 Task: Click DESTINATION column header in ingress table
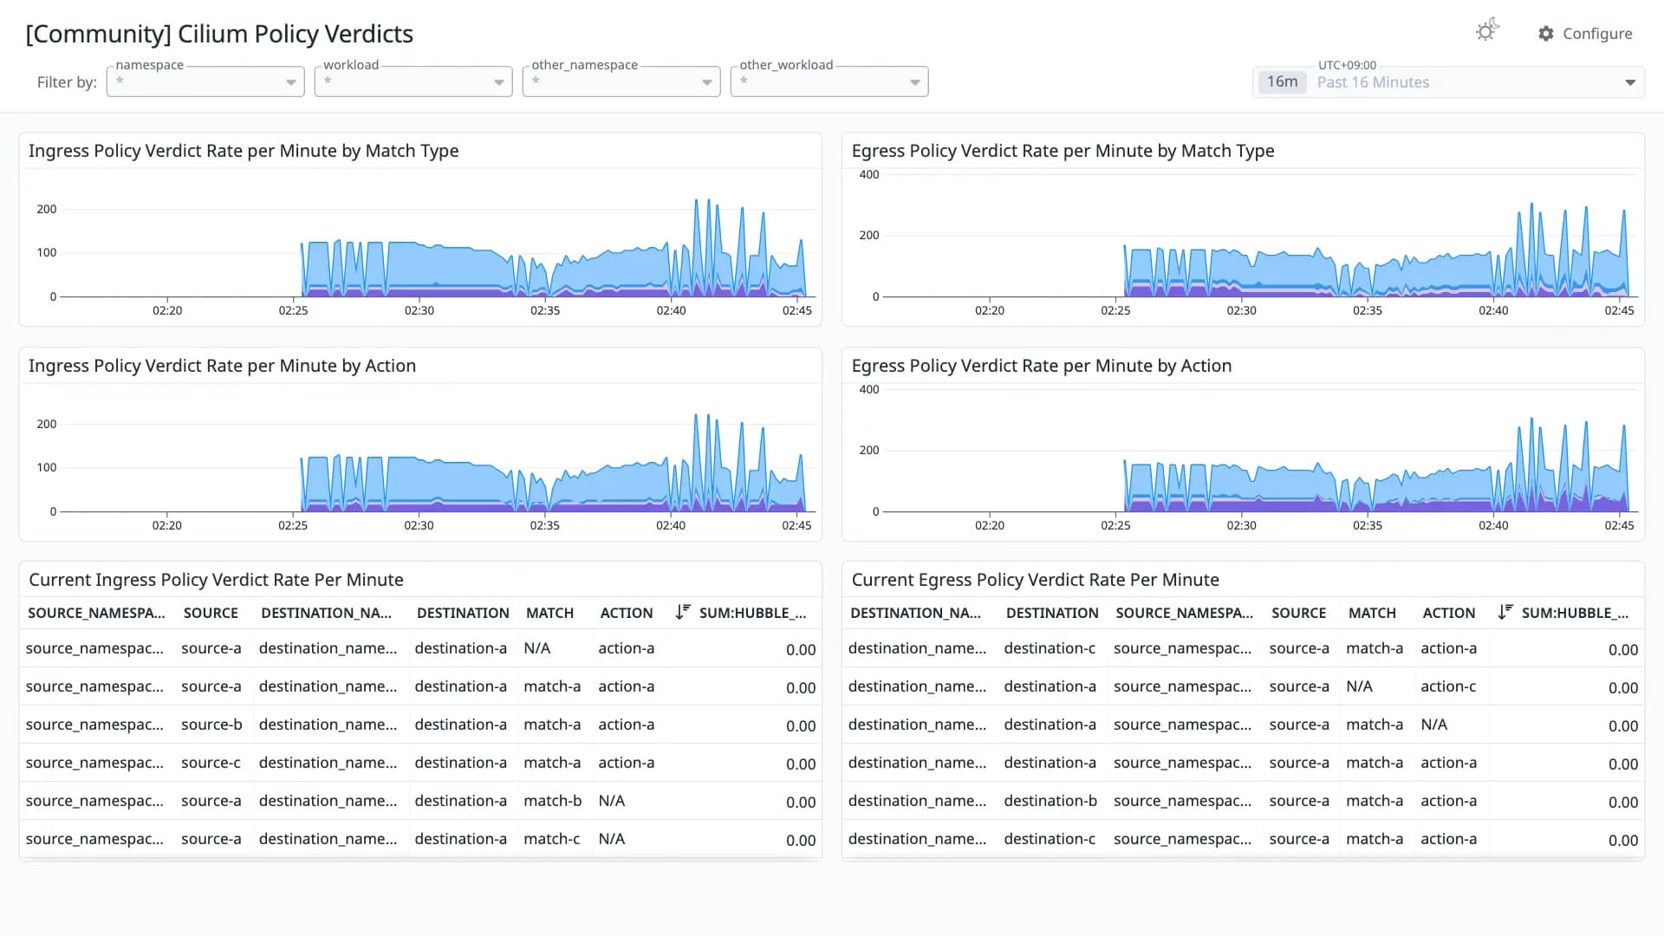point(463,613)
